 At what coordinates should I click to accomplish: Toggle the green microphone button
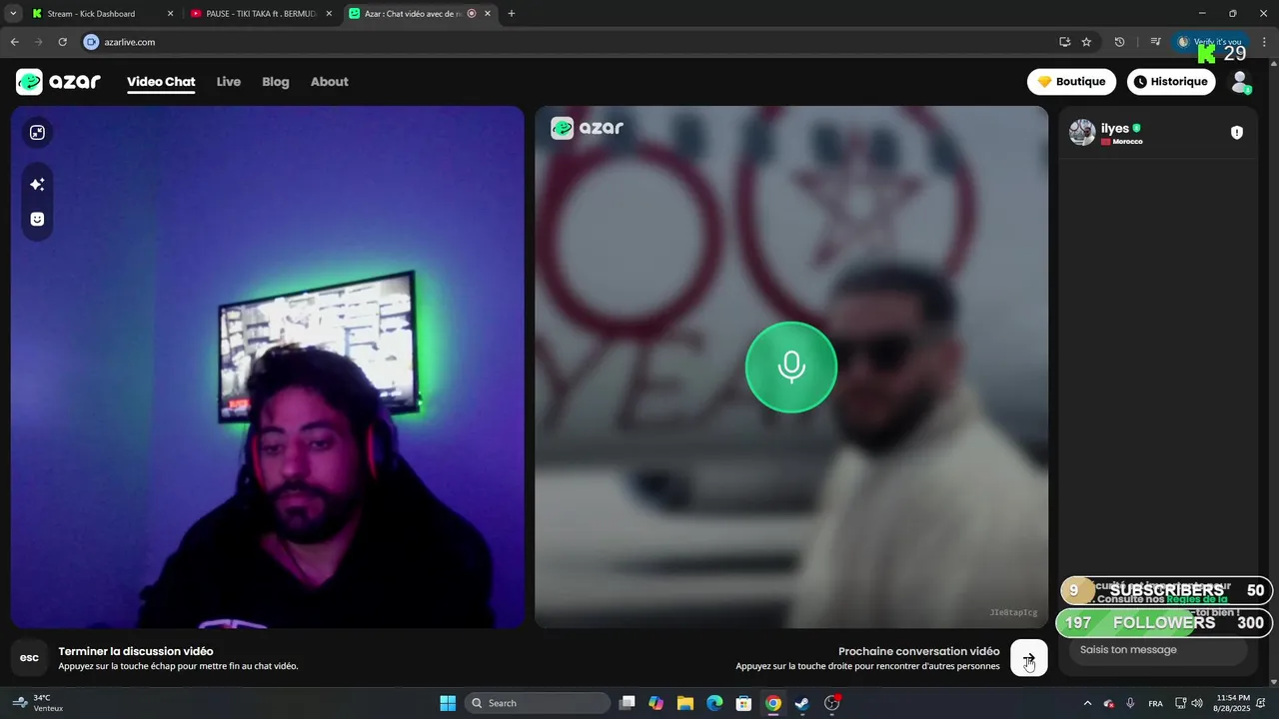791,366
